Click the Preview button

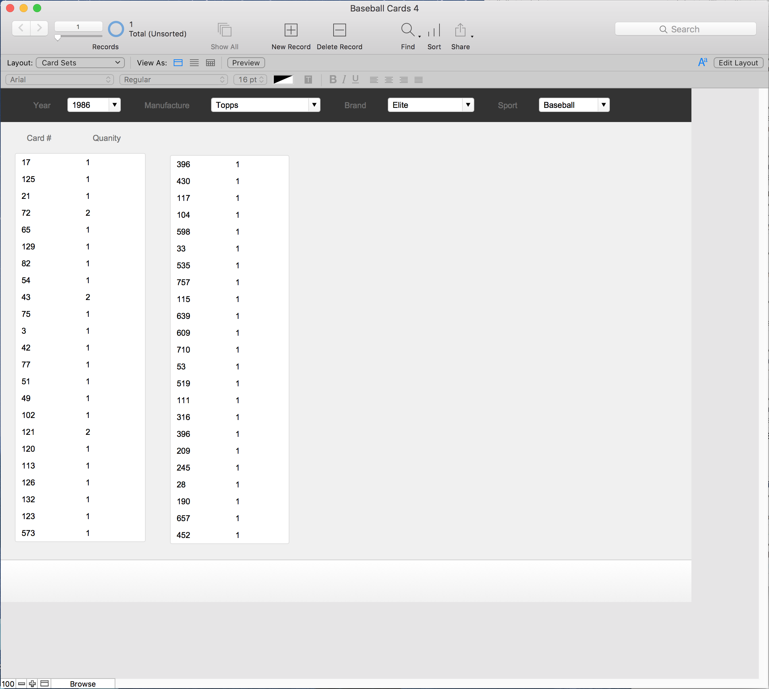246,63
